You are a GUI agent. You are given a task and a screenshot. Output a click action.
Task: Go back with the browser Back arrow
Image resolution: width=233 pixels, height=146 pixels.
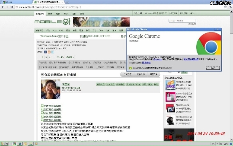[x=3, y=7]
